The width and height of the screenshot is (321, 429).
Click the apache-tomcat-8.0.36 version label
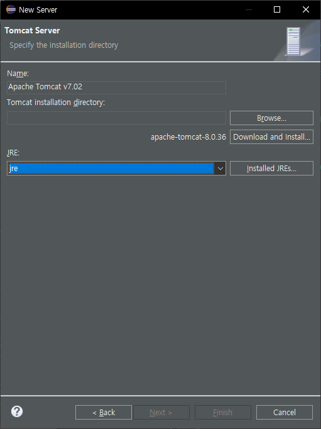pos(188,136)
